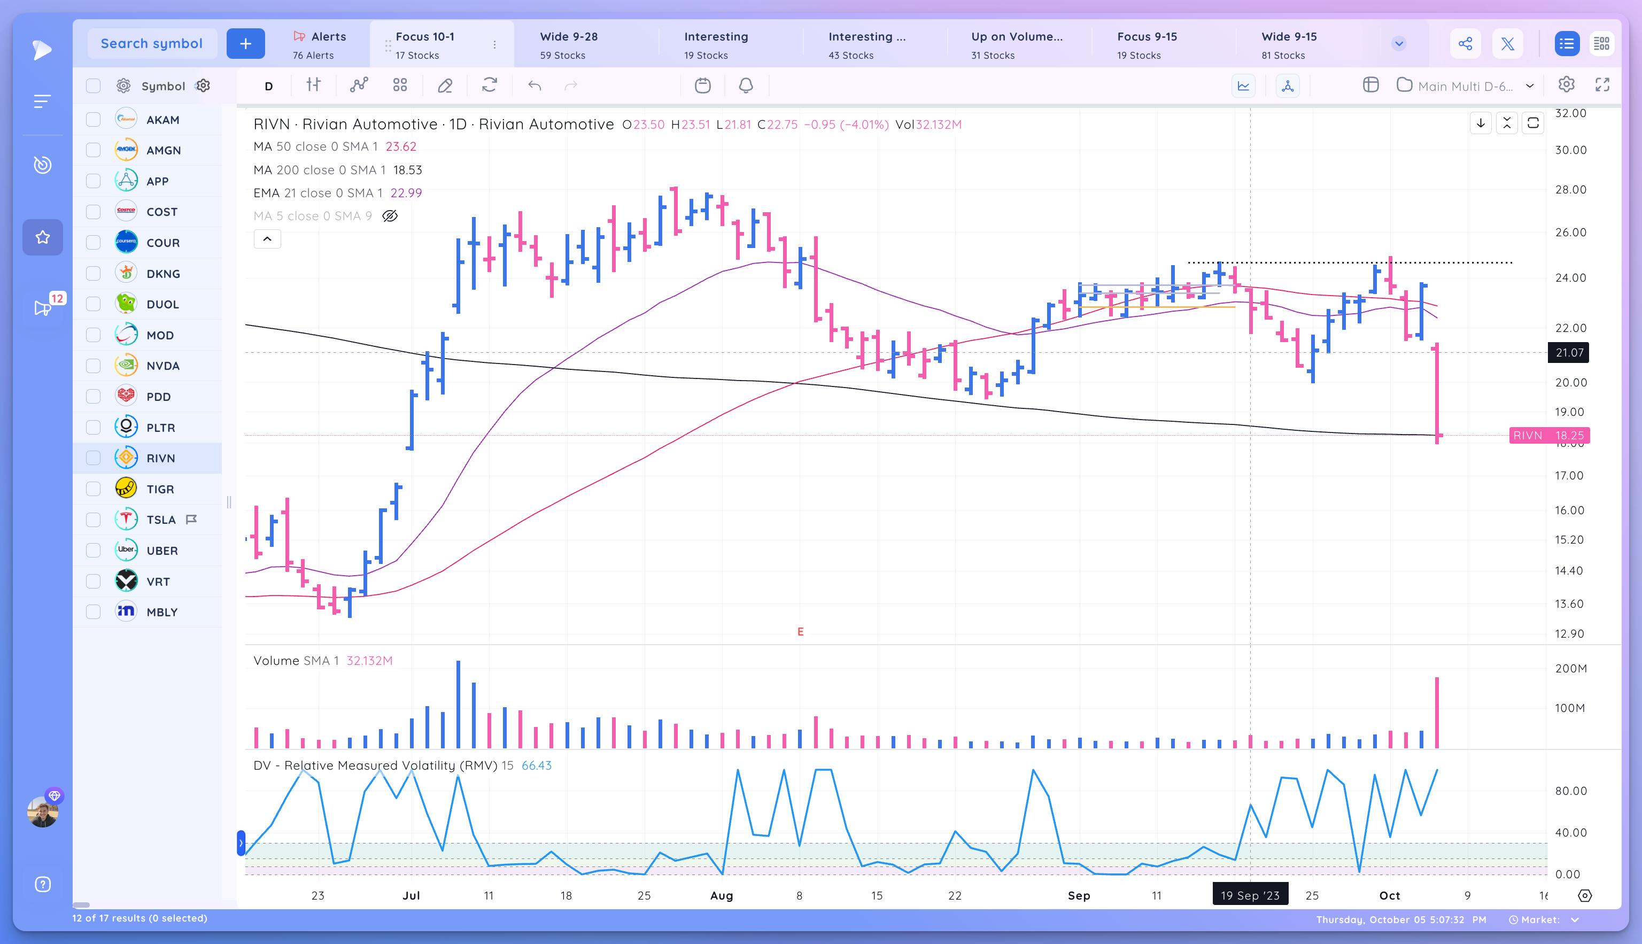Toggle the line chart overlay icon

tap(1243, 86)
